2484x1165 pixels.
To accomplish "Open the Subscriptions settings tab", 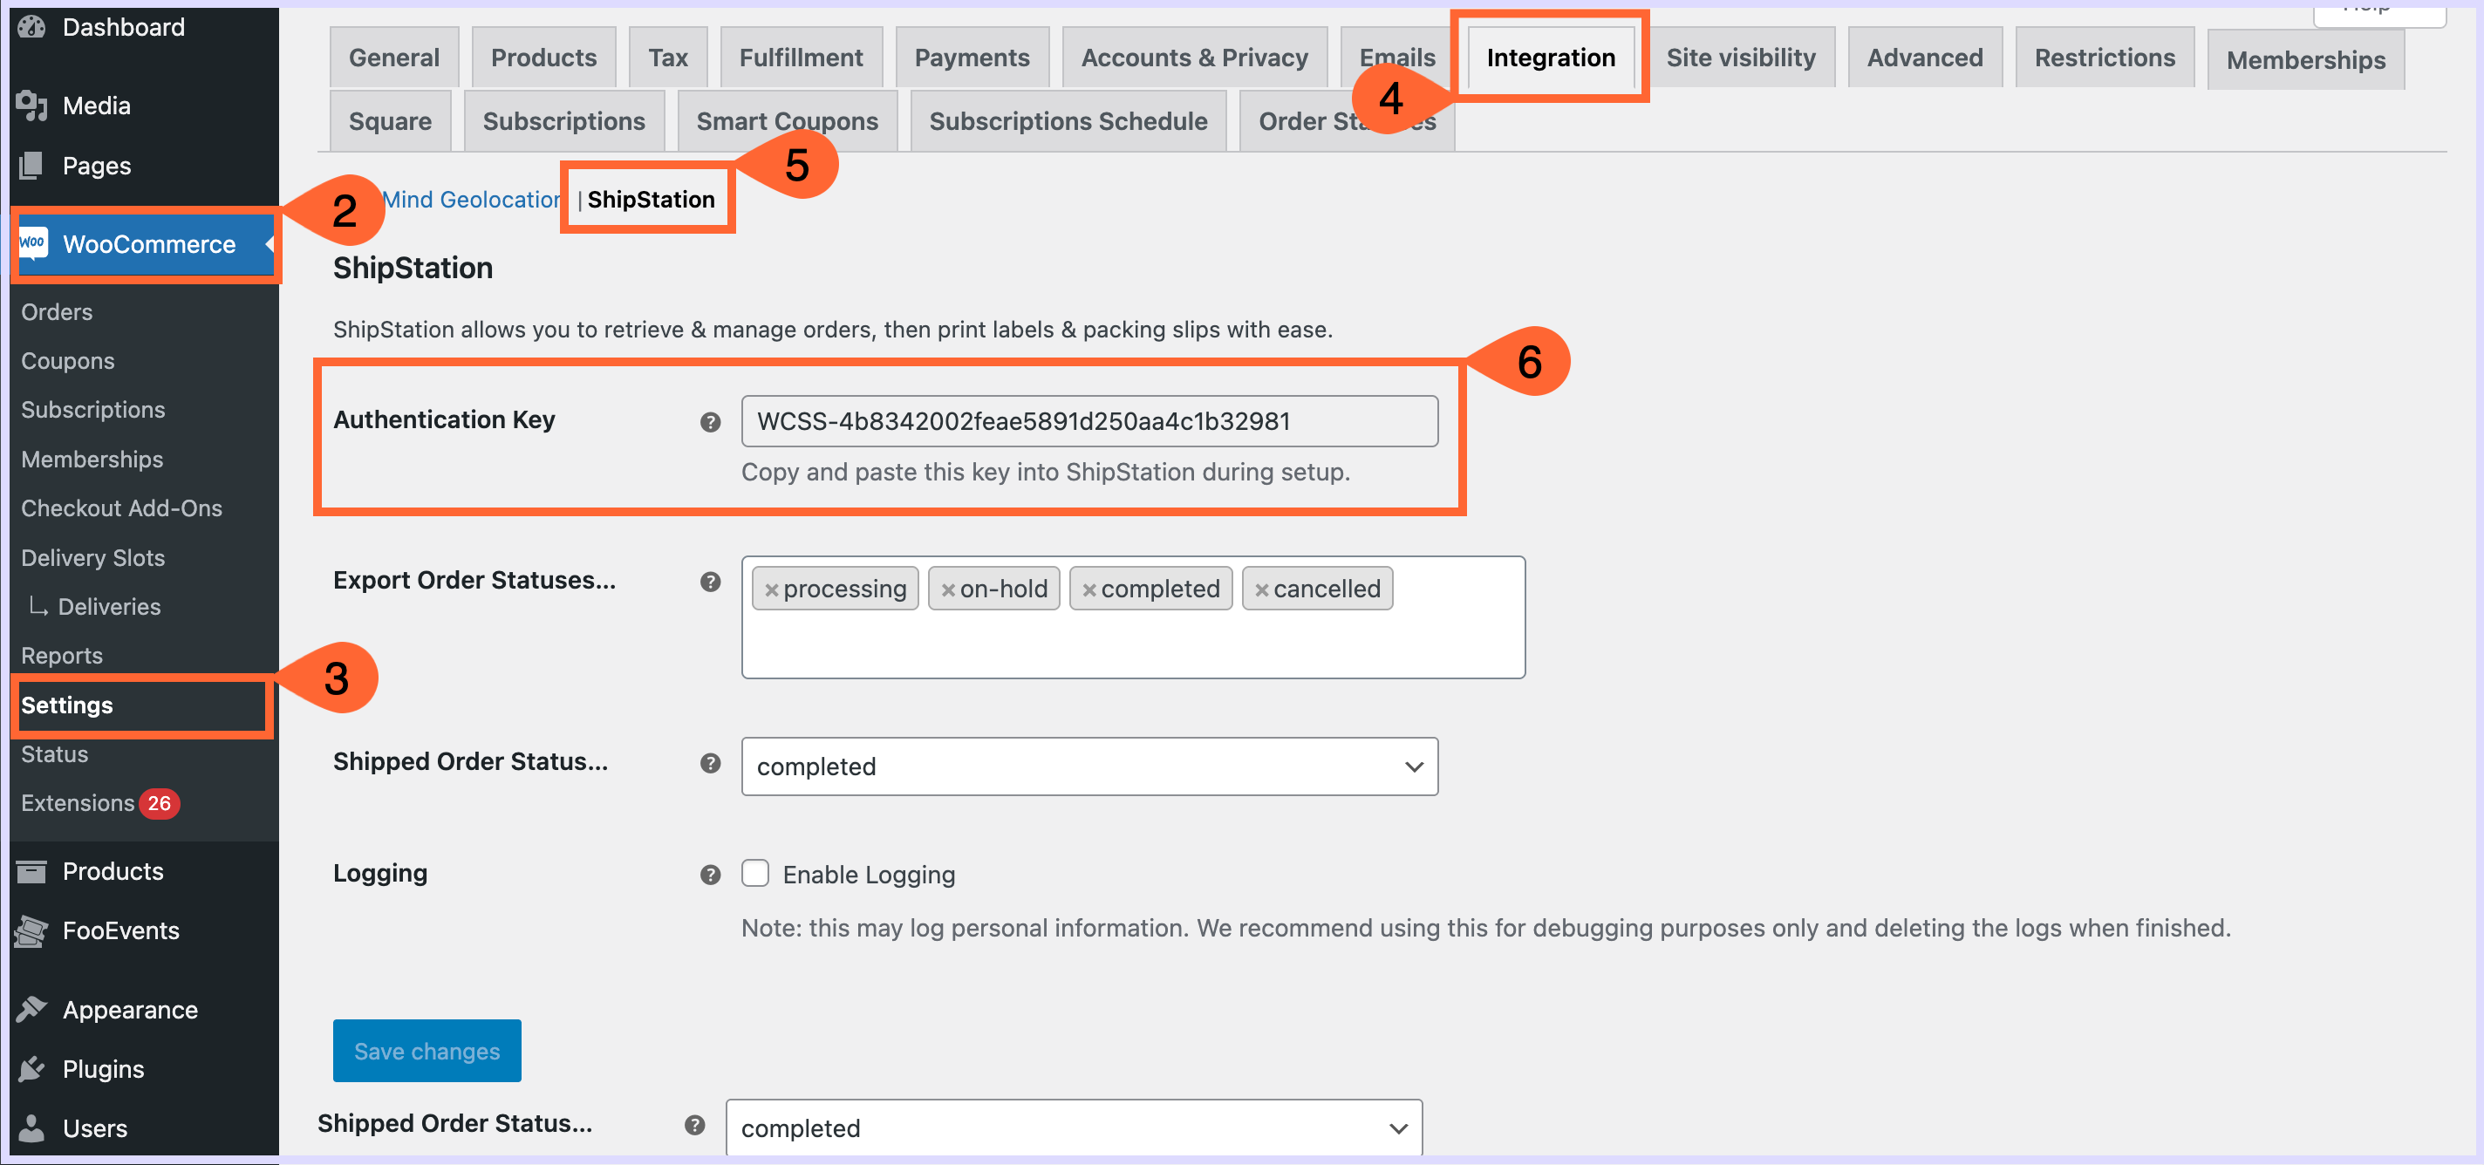I will click(564, 121).
